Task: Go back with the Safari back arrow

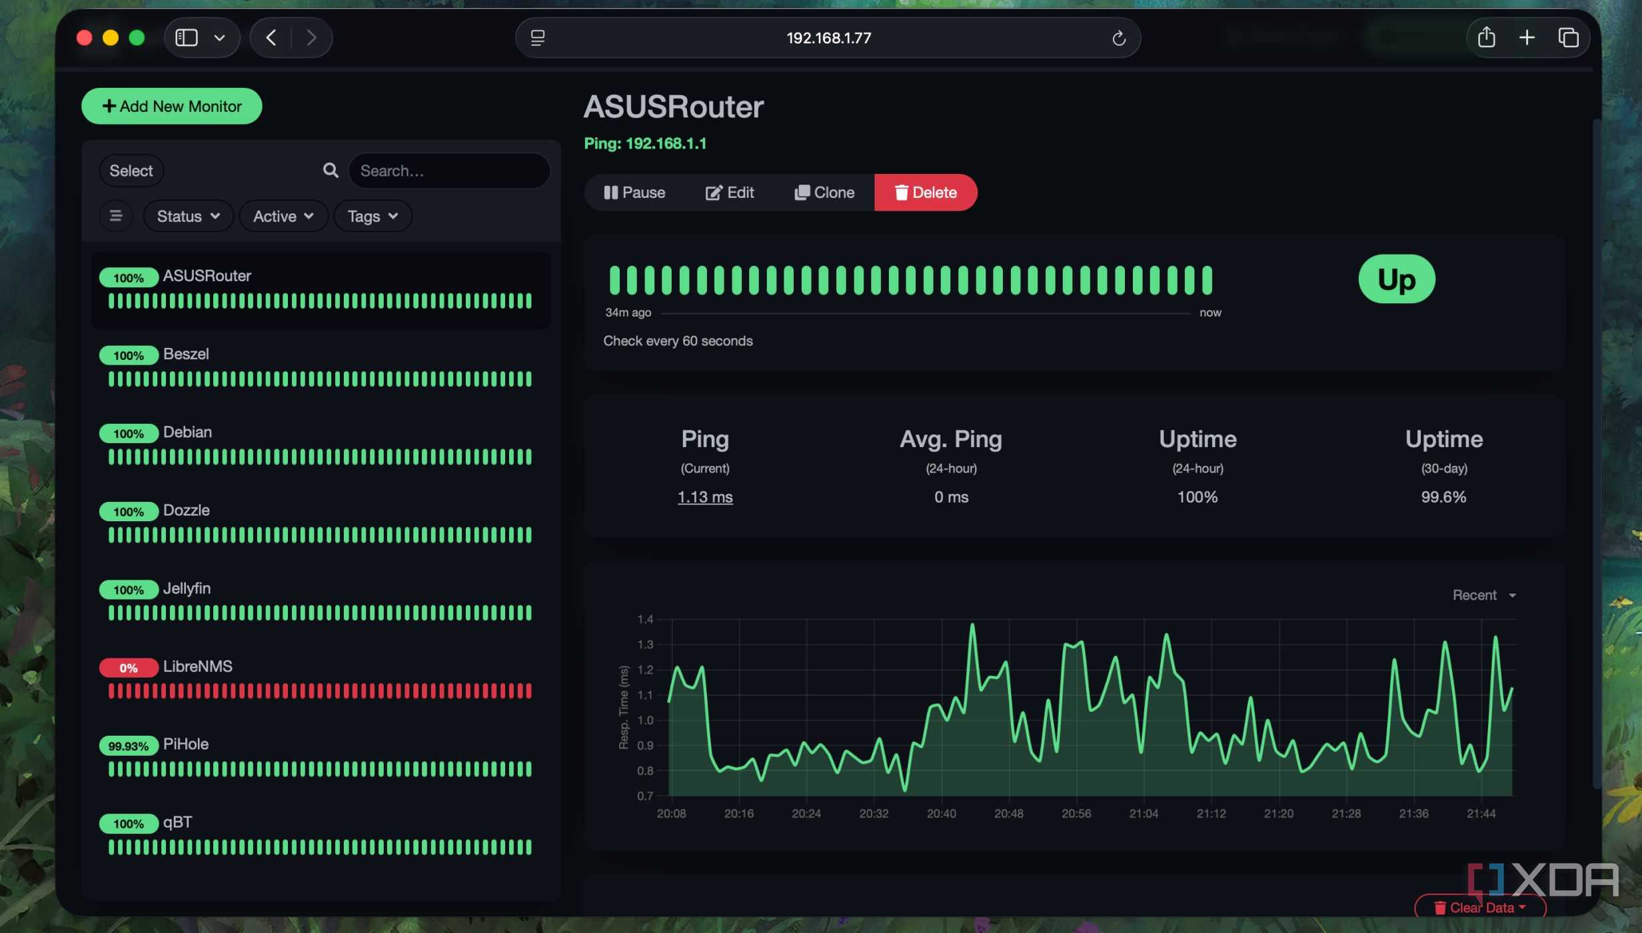Action: tap(271, 37)
